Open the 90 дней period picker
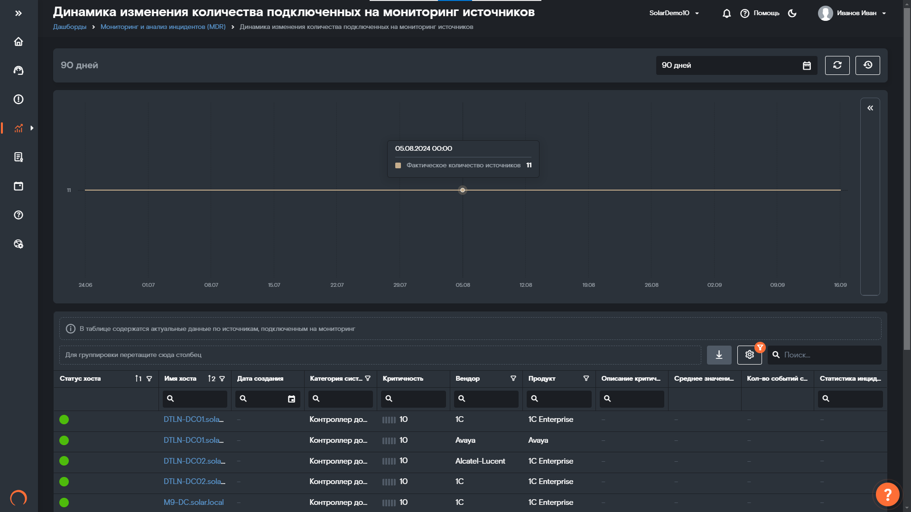Image resolution: width=911 pixels, height=512 pixels. point(736,65)
